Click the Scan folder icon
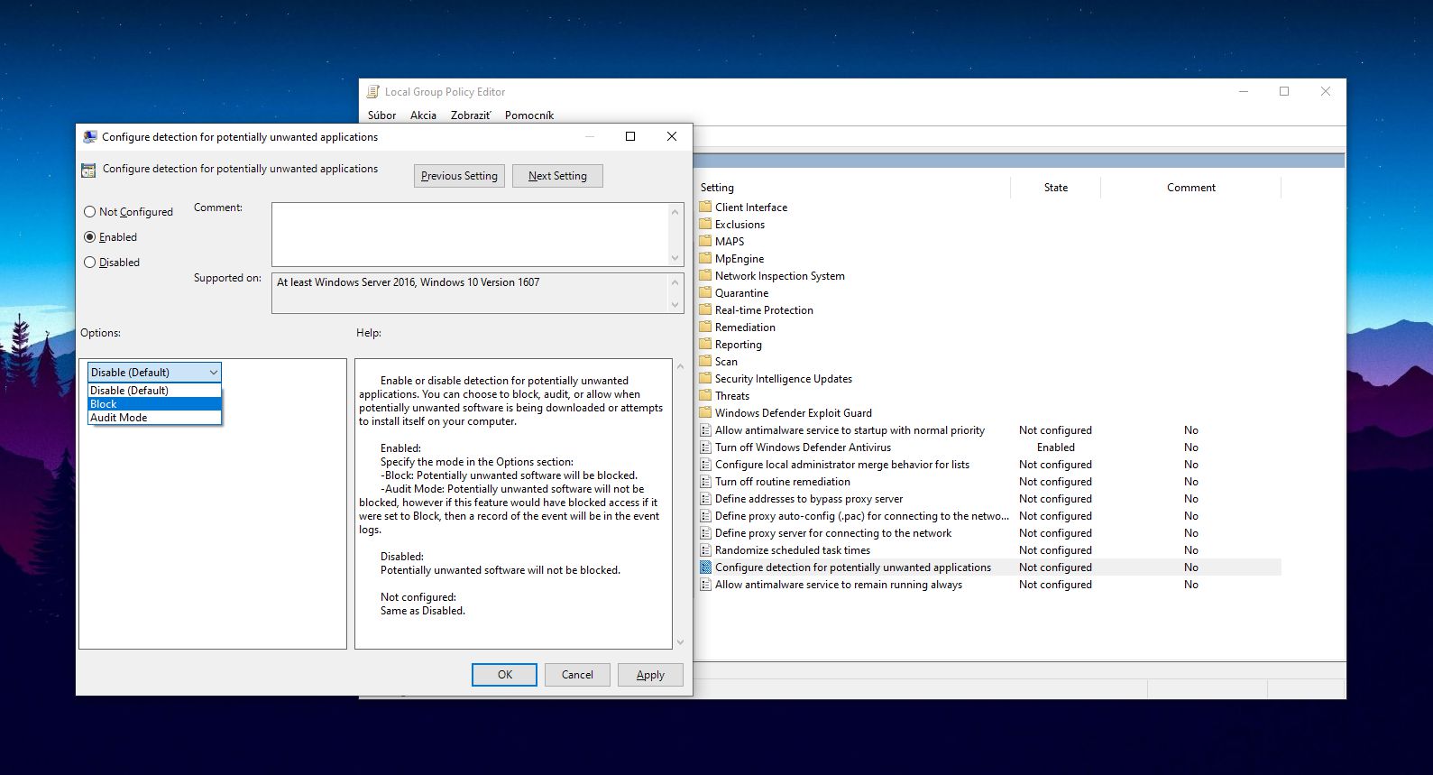This screenshot has width=1433, height=775. [x=705, y=361]
